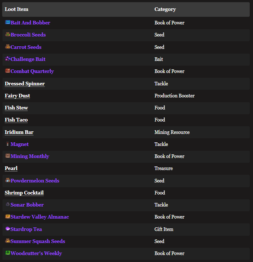Image resolution: width=253 pixels, height=262 pixels.
Task: Click the Mining Monthly book icon
Action: (8, 156)
